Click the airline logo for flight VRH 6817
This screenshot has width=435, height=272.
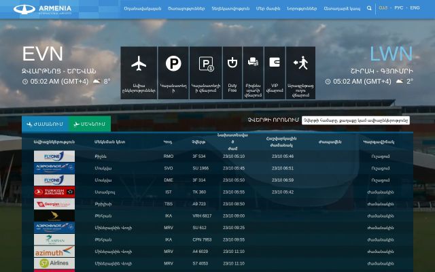click(x=54, y=216)
